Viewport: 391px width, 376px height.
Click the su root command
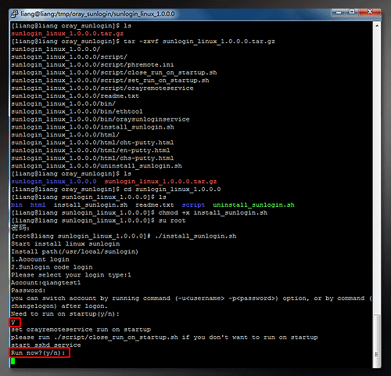172,221
